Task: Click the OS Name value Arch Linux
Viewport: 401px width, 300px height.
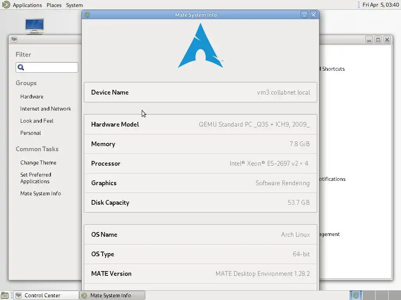Action: 295,235
